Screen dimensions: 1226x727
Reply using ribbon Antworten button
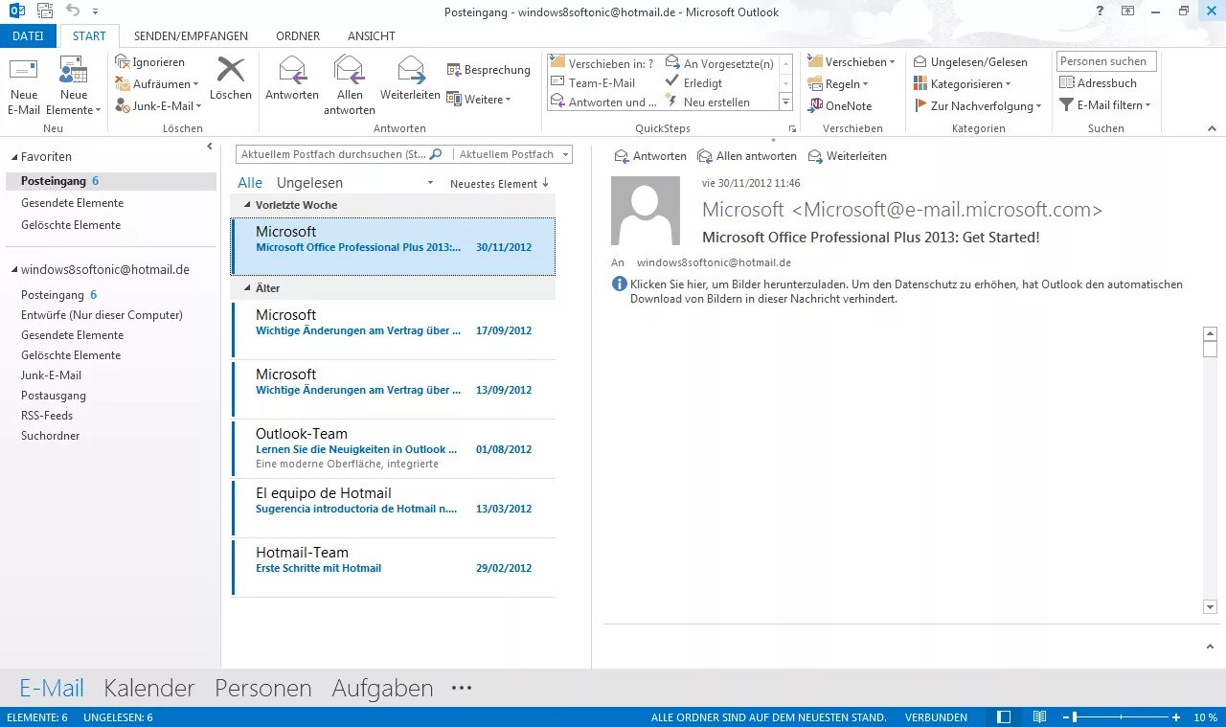292,79
